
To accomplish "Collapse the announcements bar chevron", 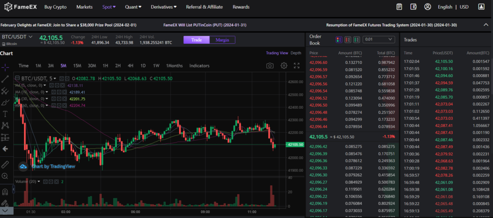I will click(x=486, y=25).
